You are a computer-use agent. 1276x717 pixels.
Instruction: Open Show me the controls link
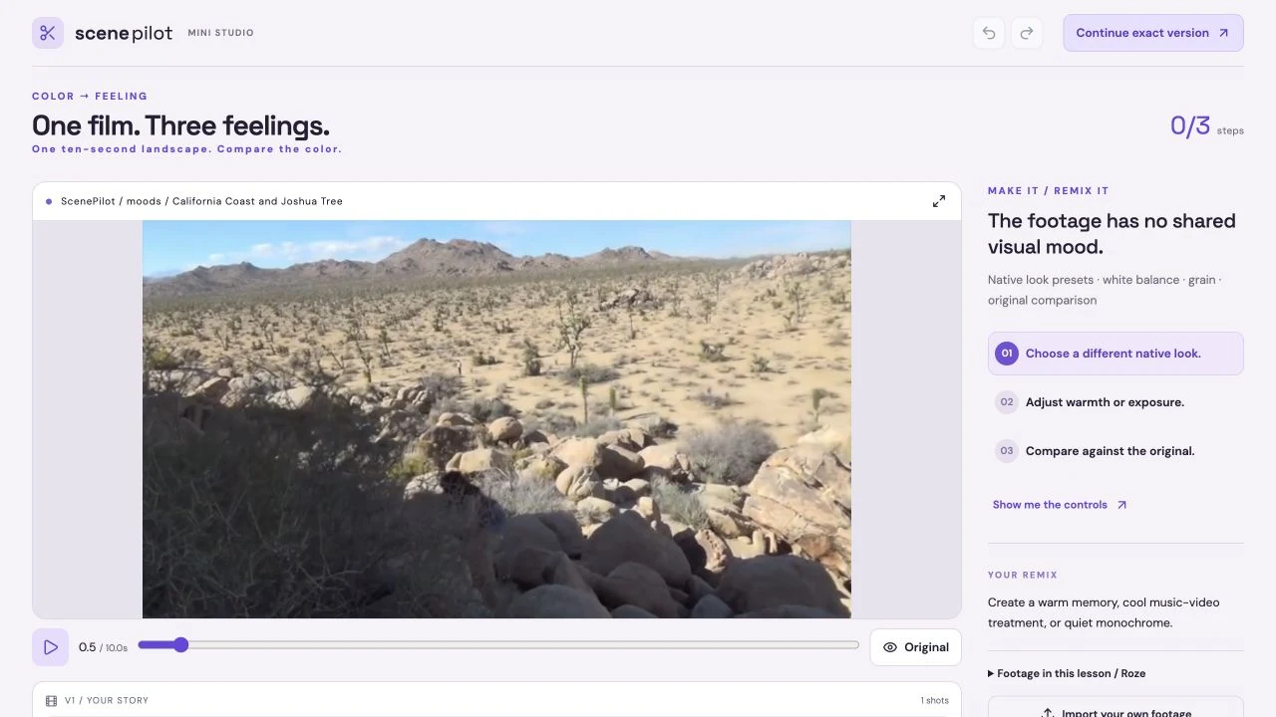(1060, 505)
